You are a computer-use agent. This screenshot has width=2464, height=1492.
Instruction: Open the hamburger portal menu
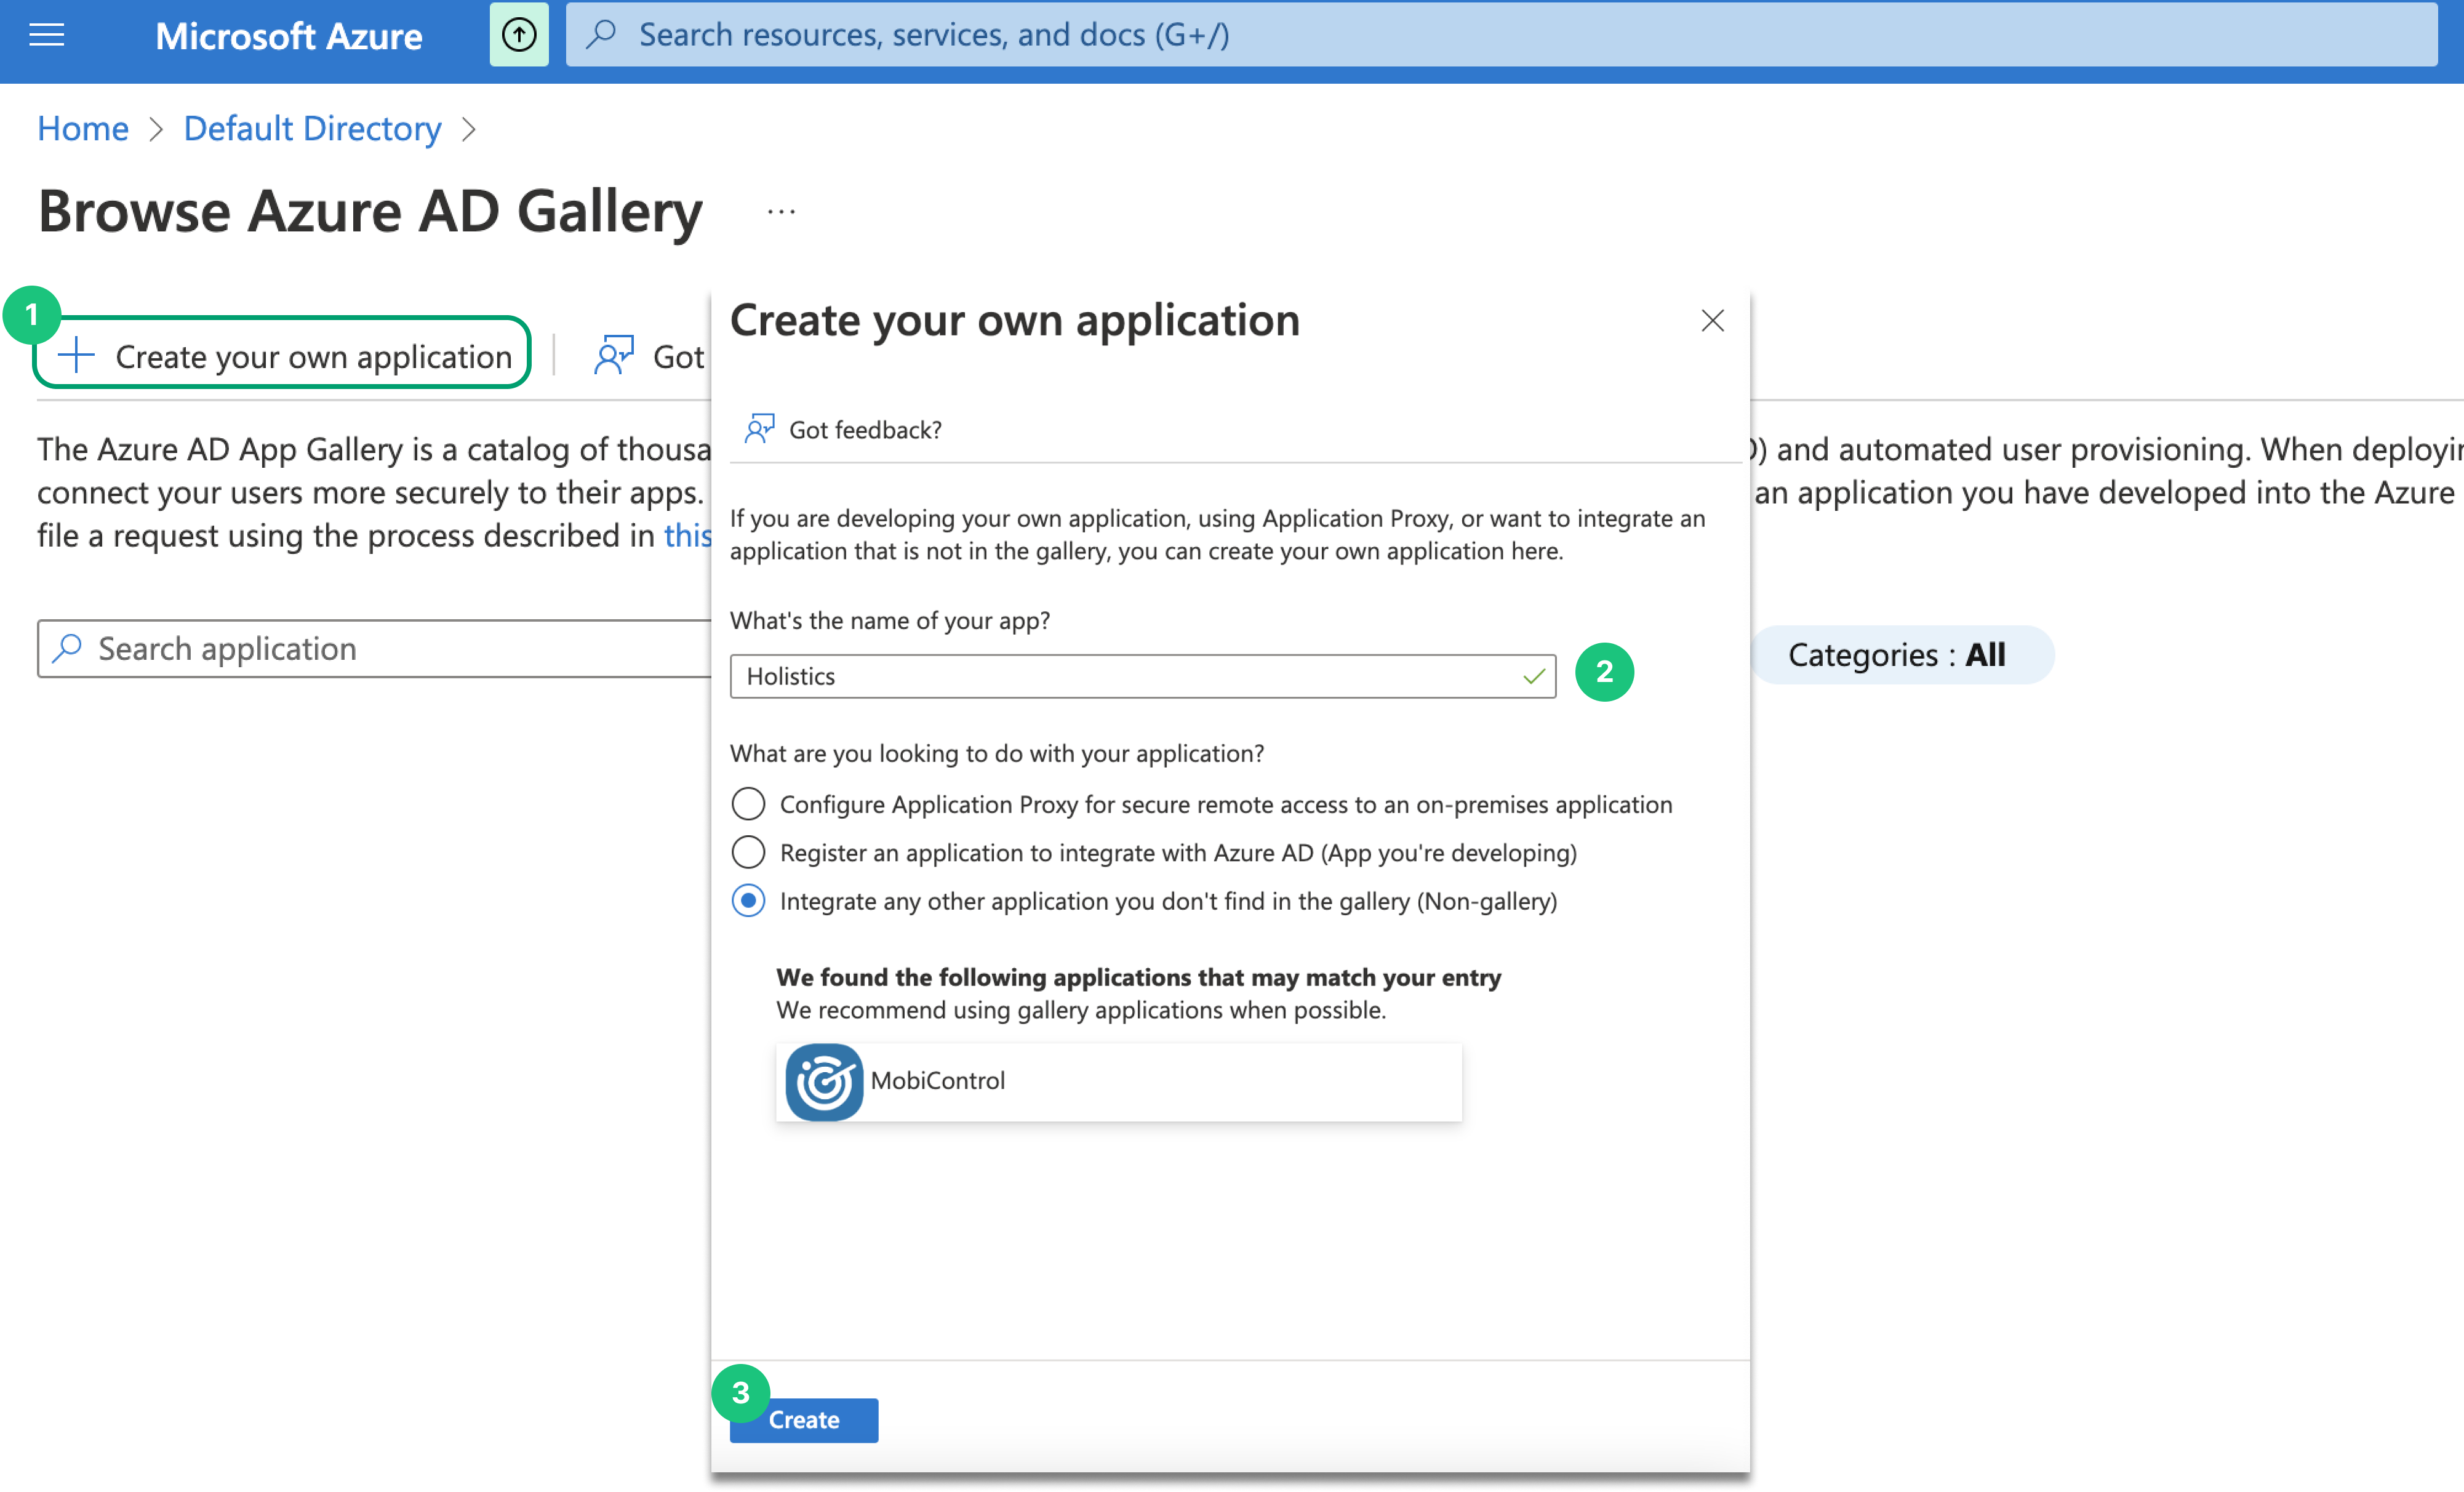pyautogui.click(x=46, y=35)
